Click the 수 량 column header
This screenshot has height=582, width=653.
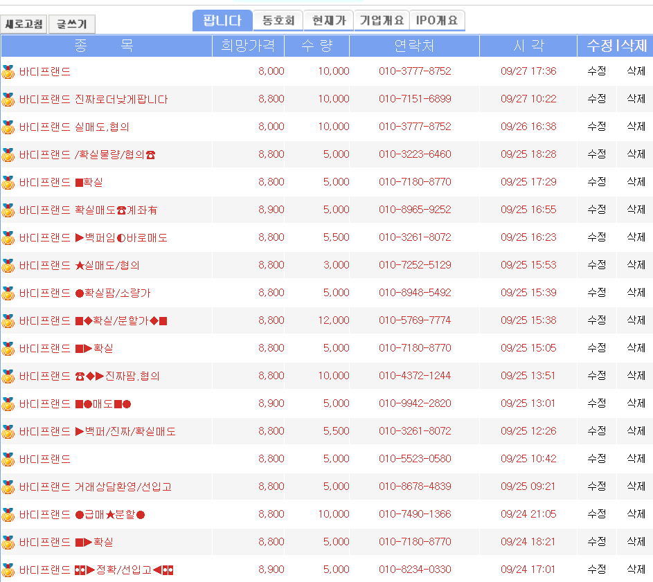(x=316, y=46)
